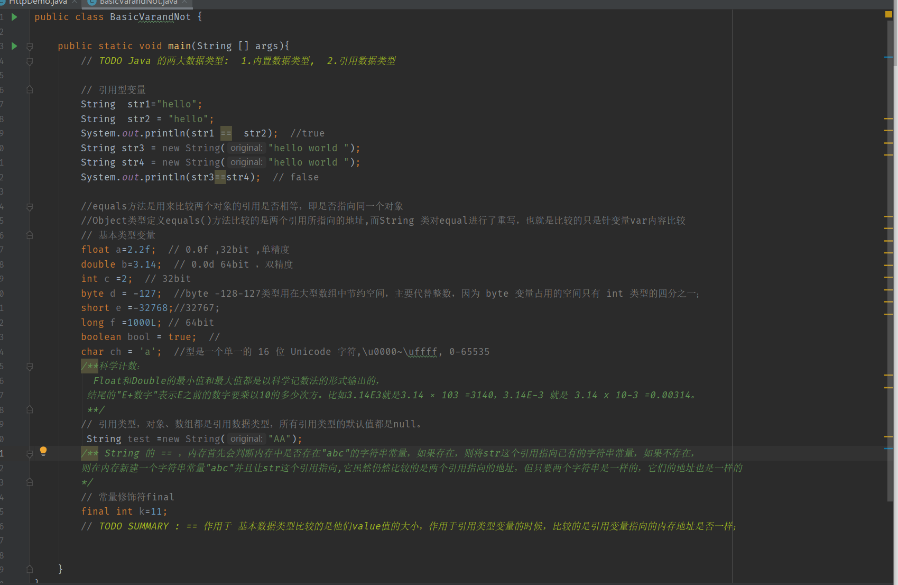Click the == operator in str3==str4
This screenshot has width=898, height=585.
(220, 177)
